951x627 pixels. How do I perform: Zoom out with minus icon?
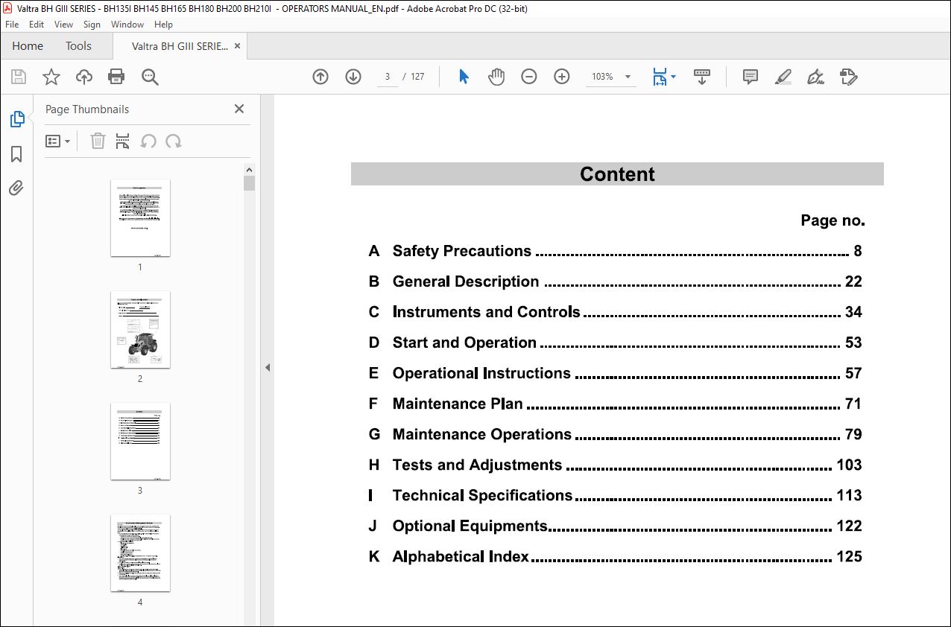point(529,77)
